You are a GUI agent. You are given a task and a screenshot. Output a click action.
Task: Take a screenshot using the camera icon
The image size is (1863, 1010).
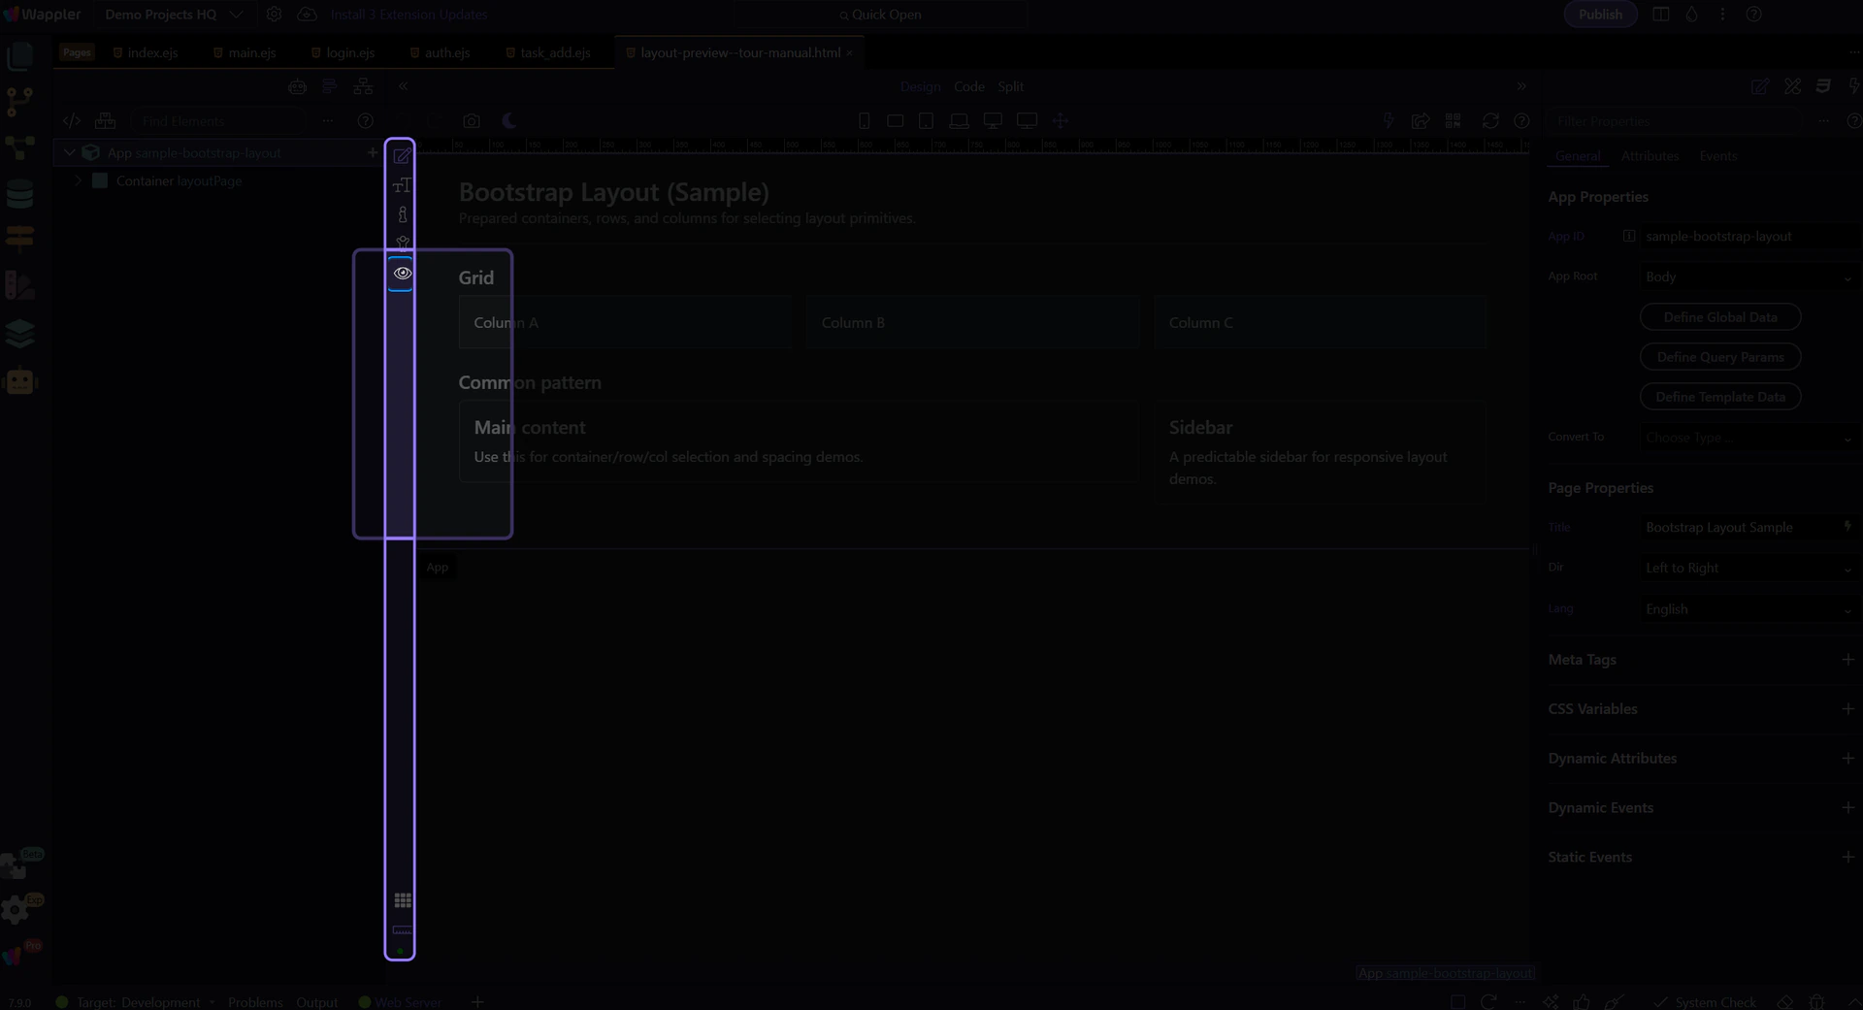[472, 121]
